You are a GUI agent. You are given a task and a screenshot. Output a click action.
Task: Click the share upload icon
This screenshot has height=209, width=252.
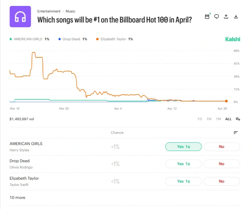(x=226, y=17)
